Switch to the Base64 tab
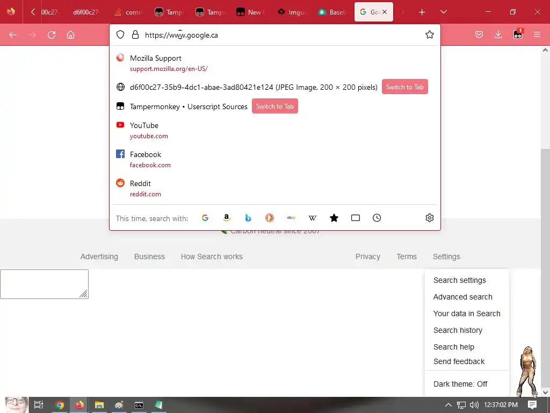 (332, 12)
